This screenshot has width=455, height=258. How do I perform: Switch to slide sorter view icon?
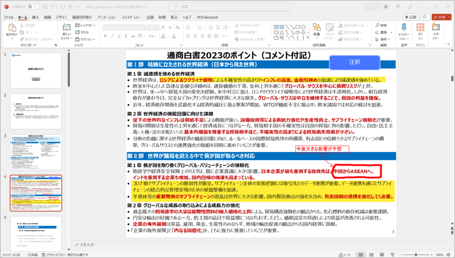pyautogui.click(x=371, y=255)
